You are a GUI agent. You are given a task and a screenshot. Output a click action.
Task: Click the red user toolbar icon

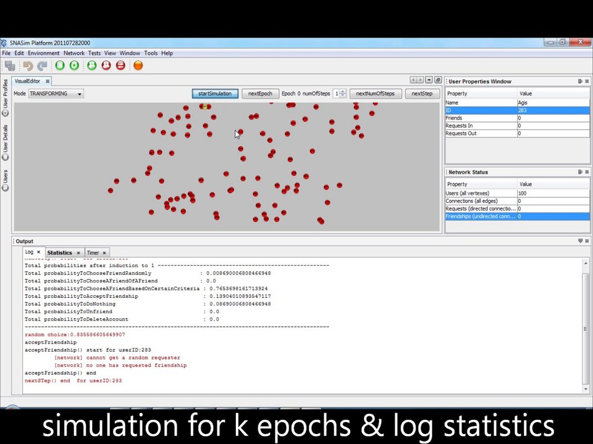(106, 65)
